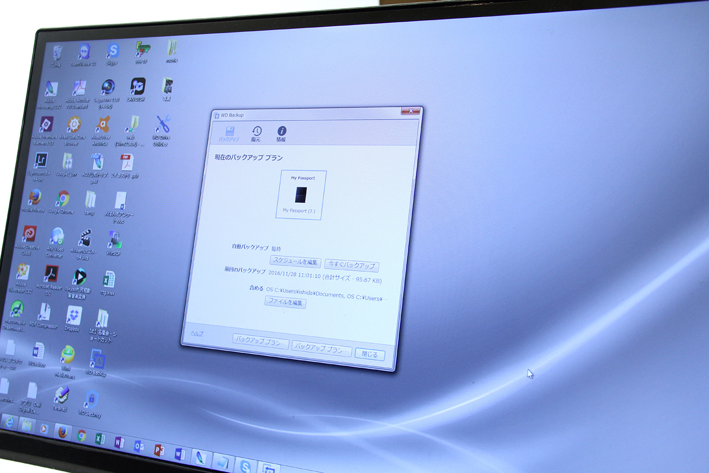
Task: Open the TeraPad desktop shortcut
Action: coord(62,400)
